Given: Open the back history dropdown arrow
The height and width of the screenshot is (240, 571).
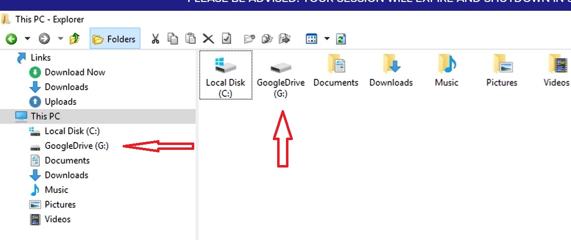Looking at the screenshot, I should [x=27, y=39].
